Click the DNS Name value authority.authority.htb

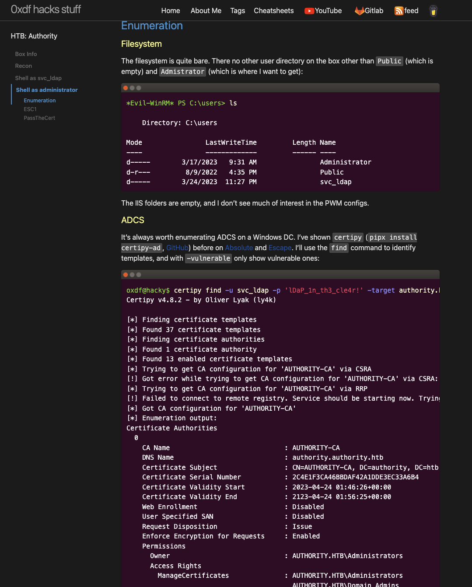tap(338, 458)
